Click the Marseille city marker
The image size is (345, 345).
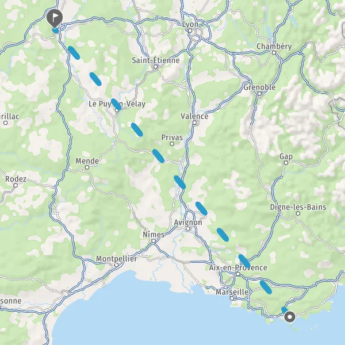click(232, 298)
